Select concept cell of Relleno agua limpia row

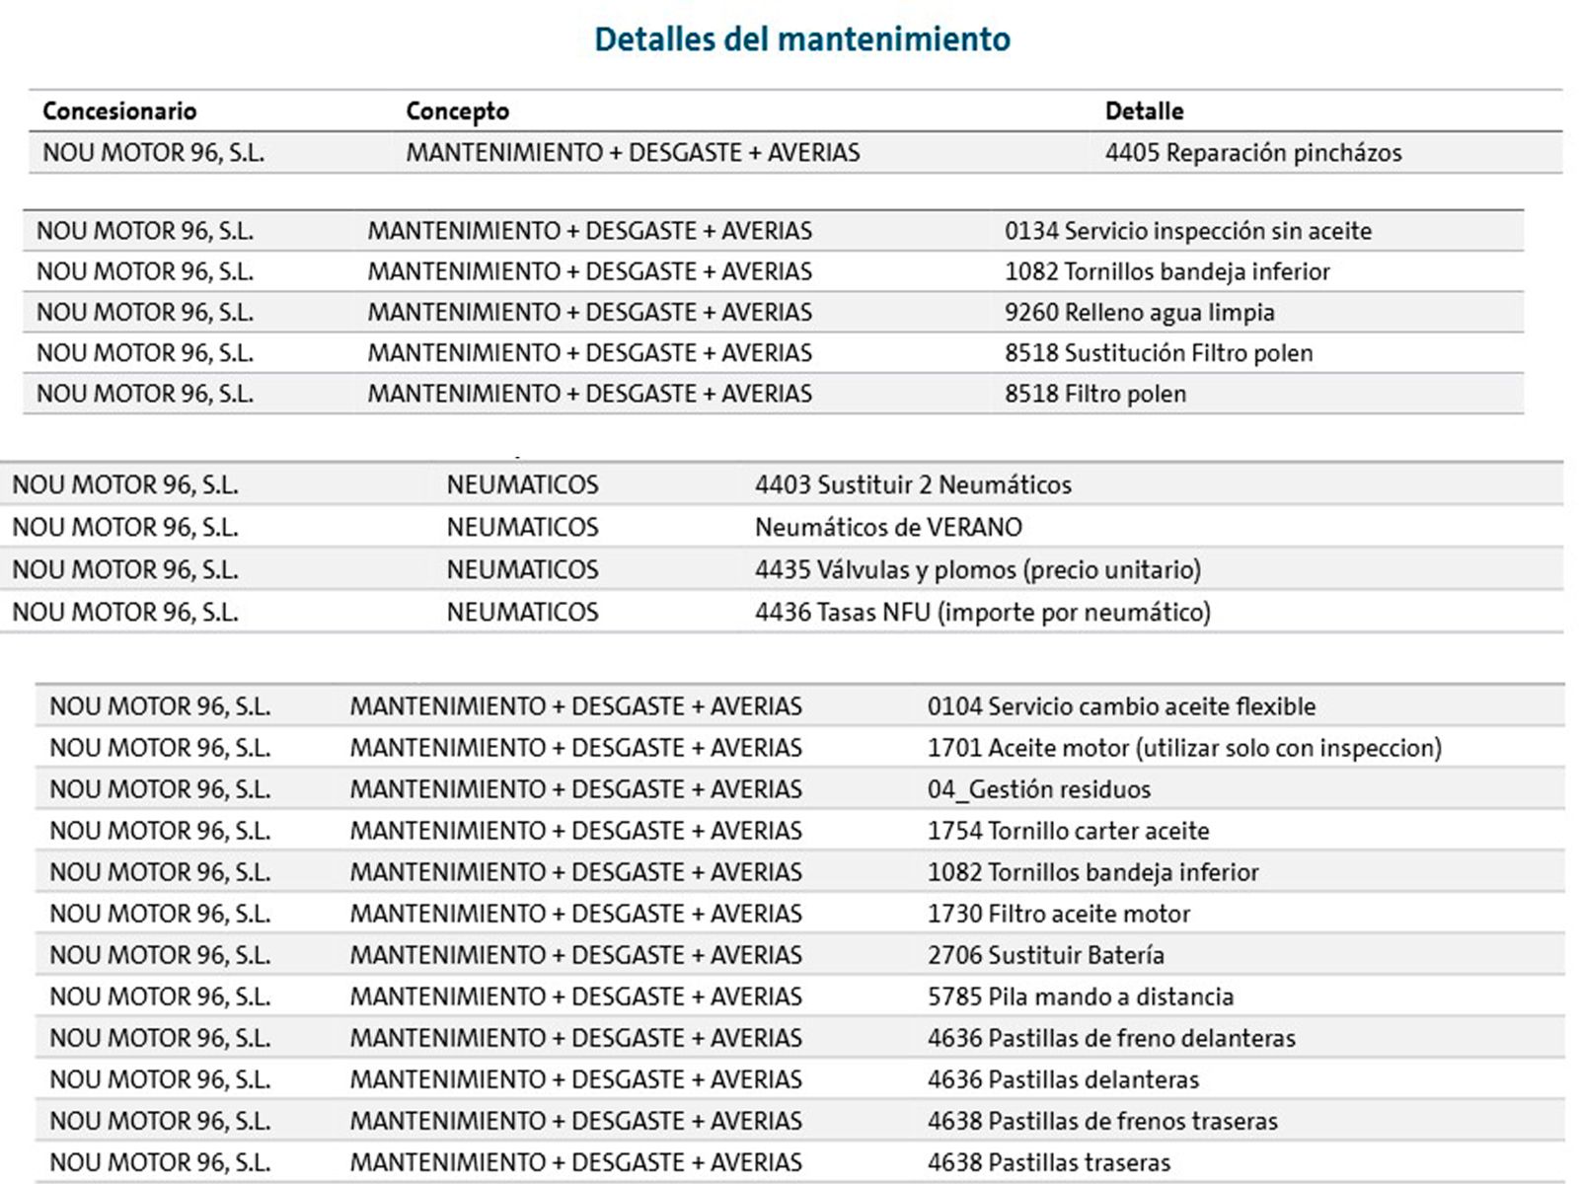pos(590,313)
